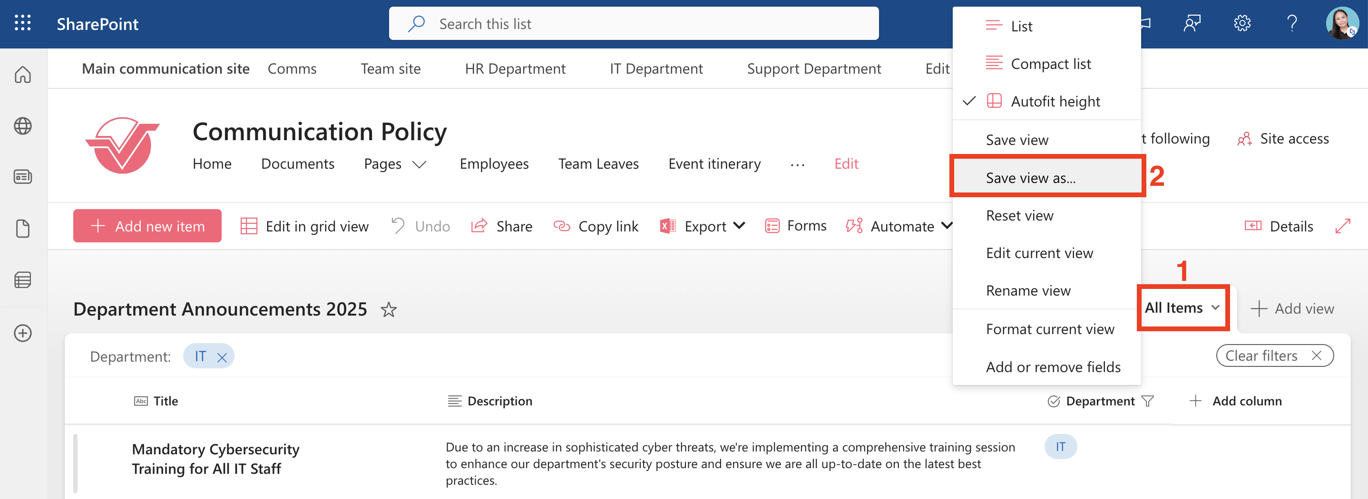
Task: Open My files page icon in left rail
Action: coord(22,228)
